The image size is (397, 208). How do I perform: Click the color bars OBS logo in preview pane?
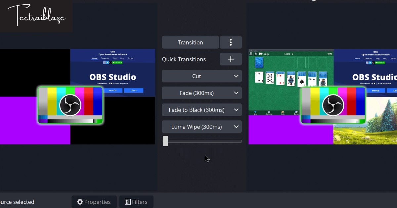(70, 105)
